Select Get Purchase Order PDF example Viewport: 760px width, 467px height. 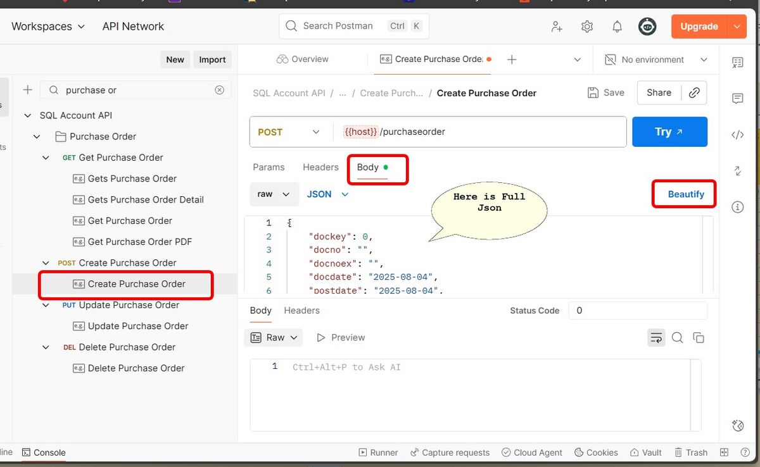pyautogui.click(x=139, y=242)
